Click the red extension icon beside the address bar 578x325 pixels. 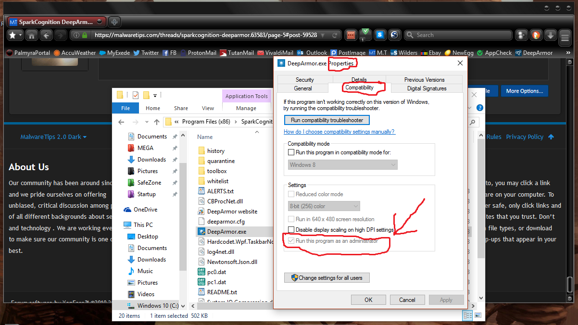click(351, 35)
